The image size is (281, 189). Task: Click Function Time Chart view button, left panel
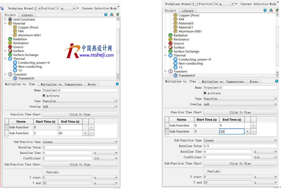coord(80,115)
